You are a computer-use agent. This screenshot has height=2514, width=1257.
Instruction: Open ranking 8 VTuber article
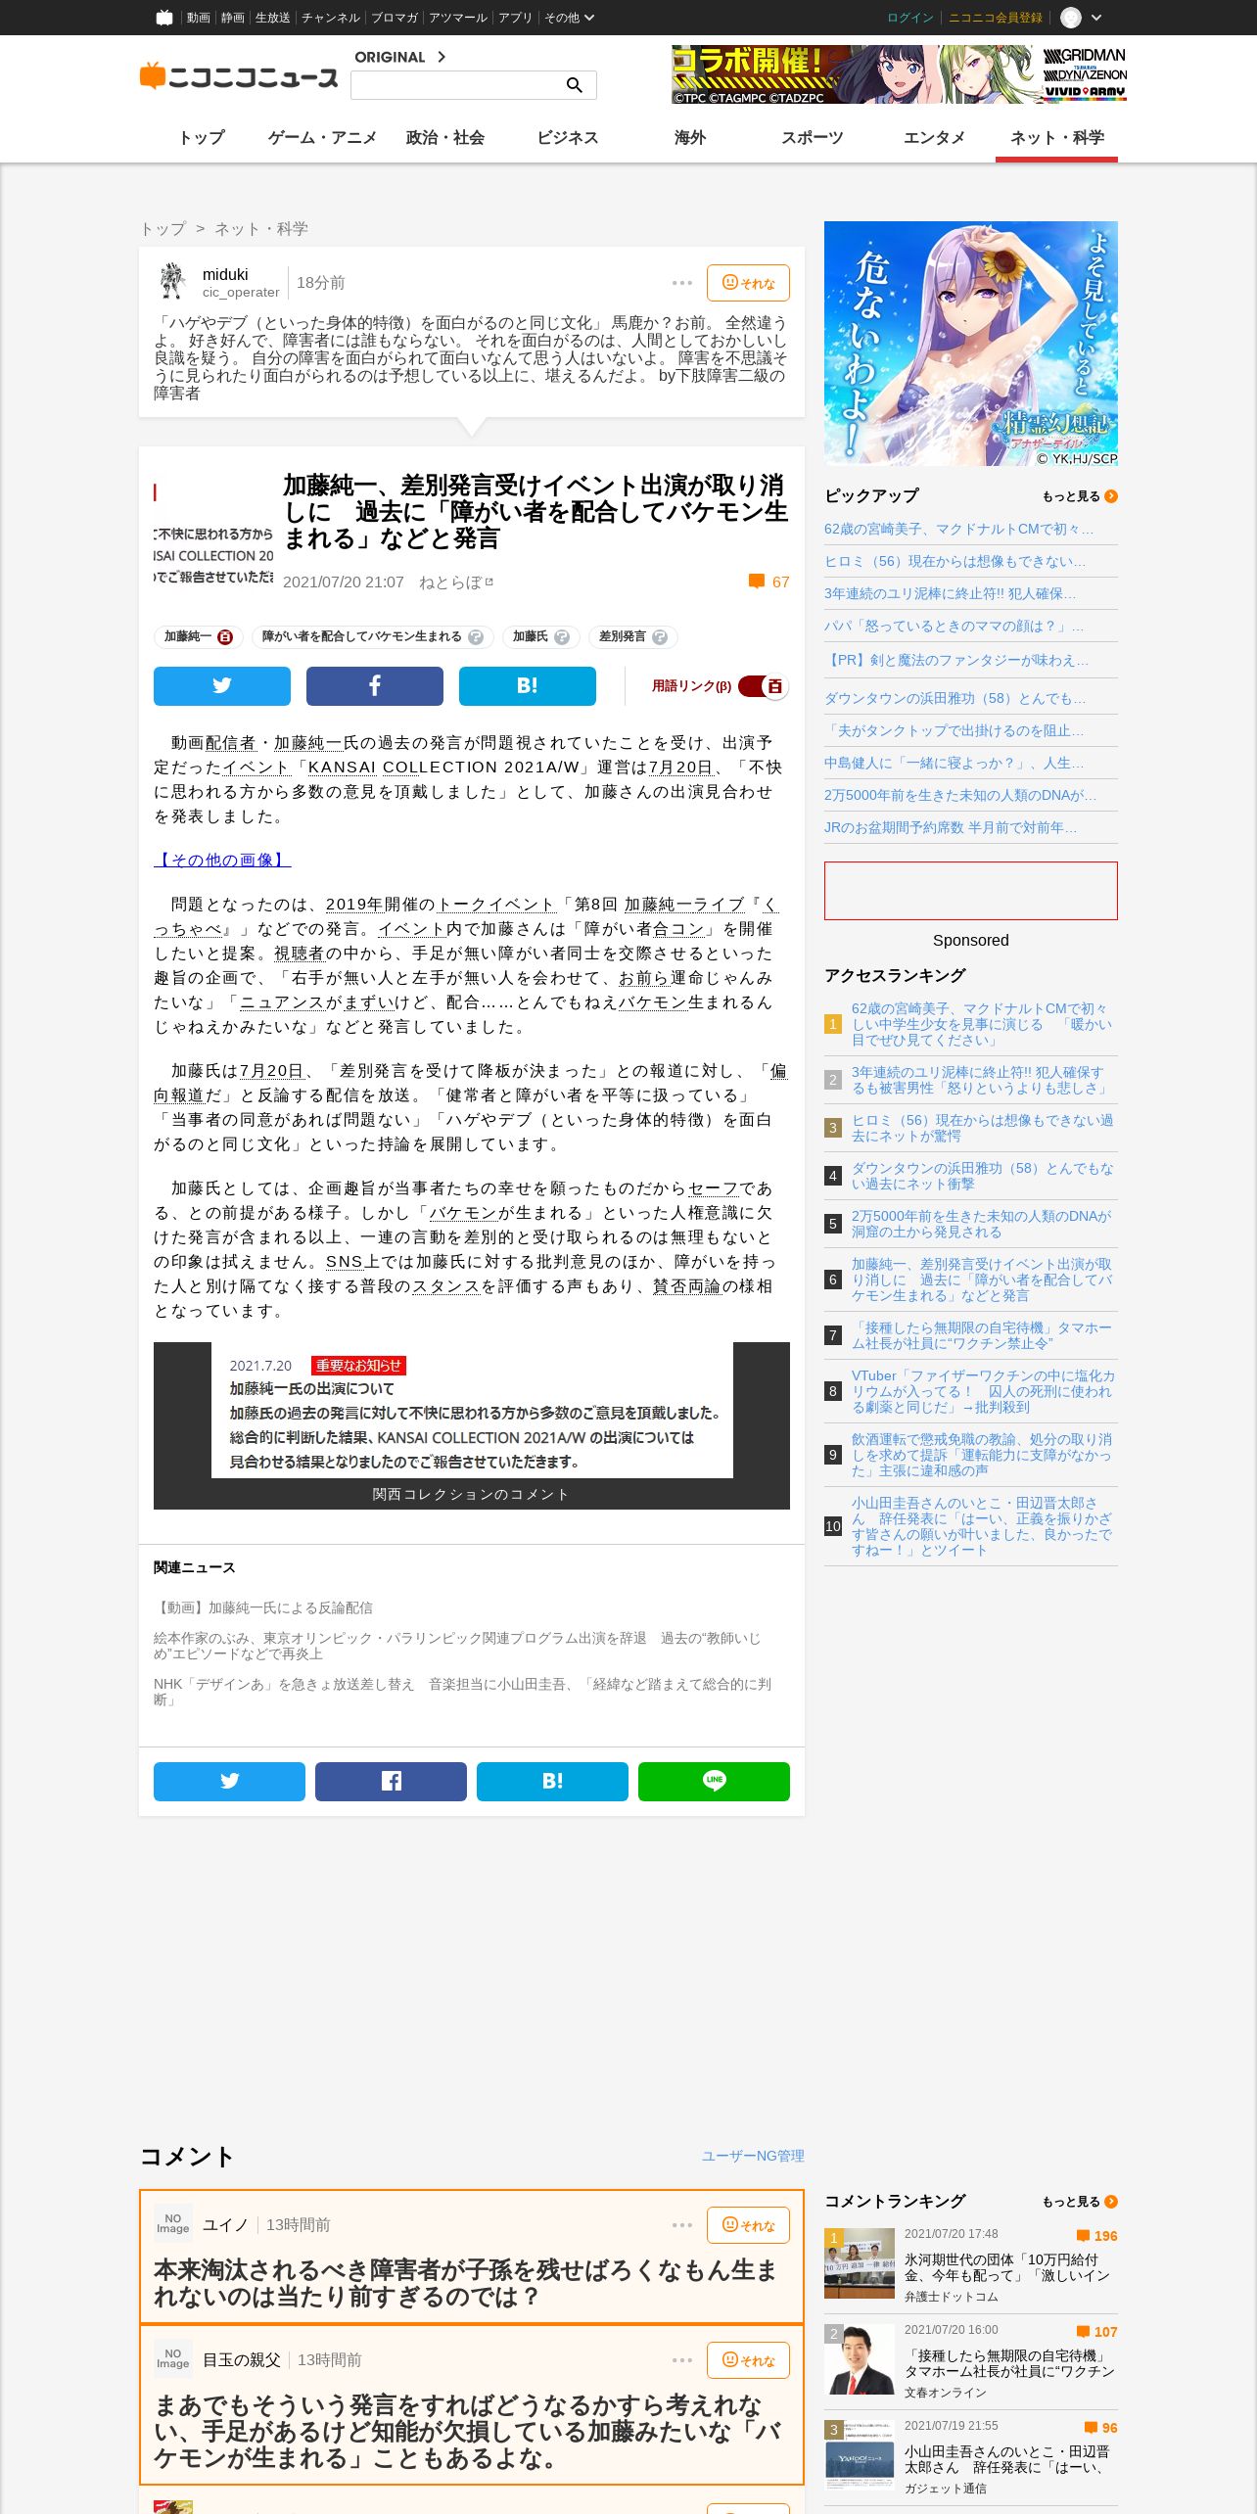click(983, 1391)
